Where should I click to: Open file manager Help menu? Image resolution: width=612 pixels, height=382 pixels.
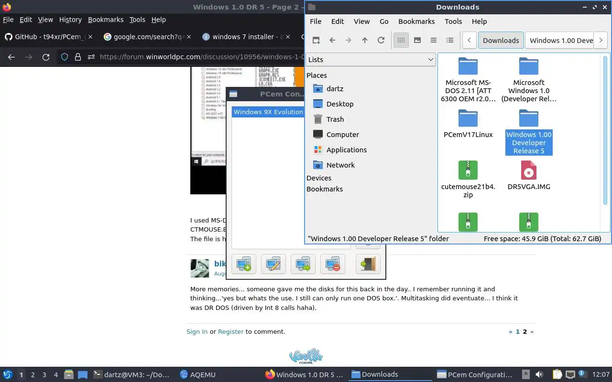tap(479, 21)
